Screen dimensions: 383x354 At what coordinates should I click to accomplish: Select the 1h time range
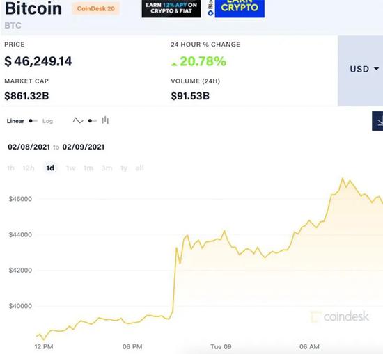10,168
